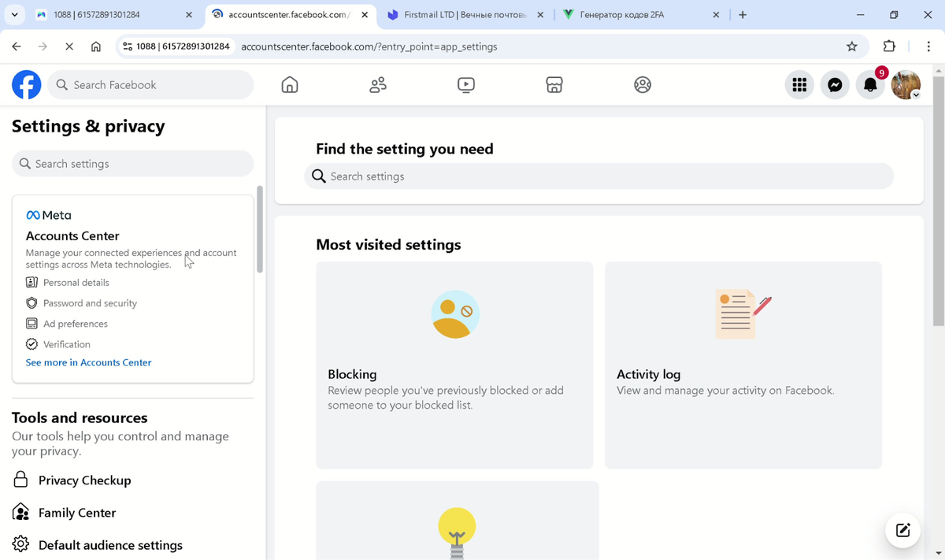Open the Messenger icon
Viewport: 945px width, 560px height.
[835, 85]
